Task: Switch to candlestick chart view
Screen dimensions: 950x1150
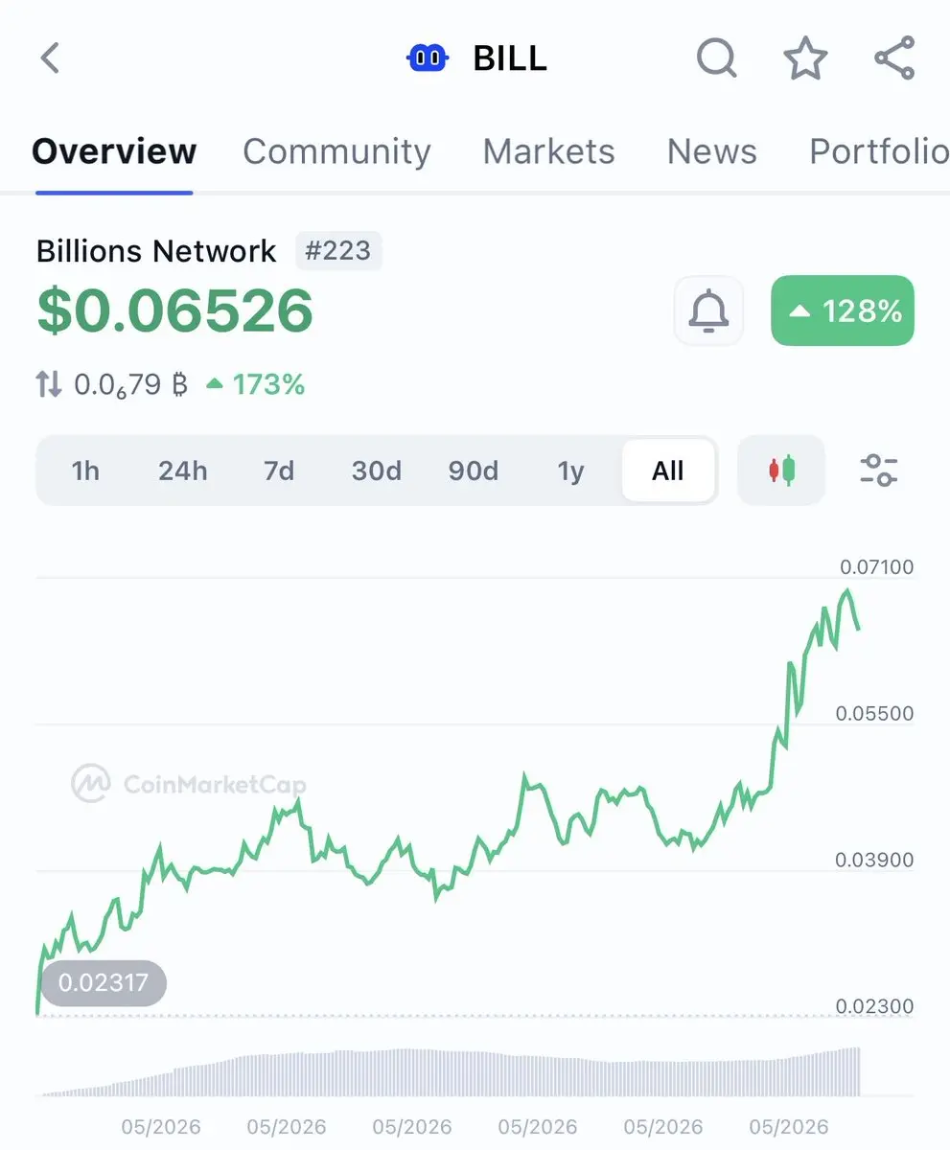Action: point(781,470)
